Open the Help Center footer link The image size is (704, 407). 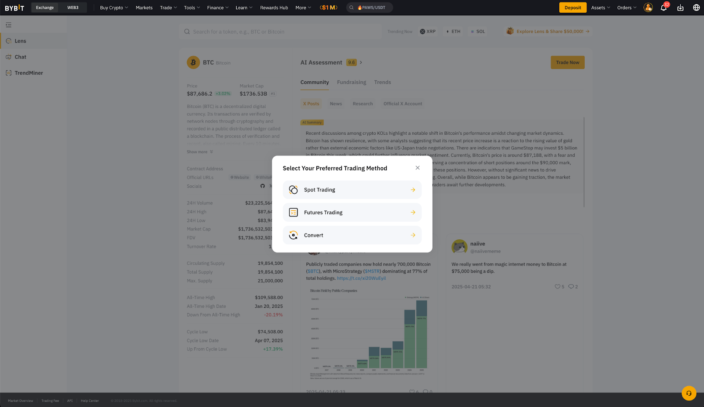[x=90, y=401]
